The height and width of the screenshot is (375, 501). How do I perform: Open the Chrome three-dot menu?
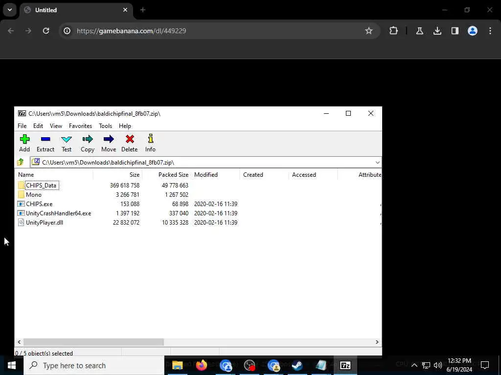tap(490, 31)
